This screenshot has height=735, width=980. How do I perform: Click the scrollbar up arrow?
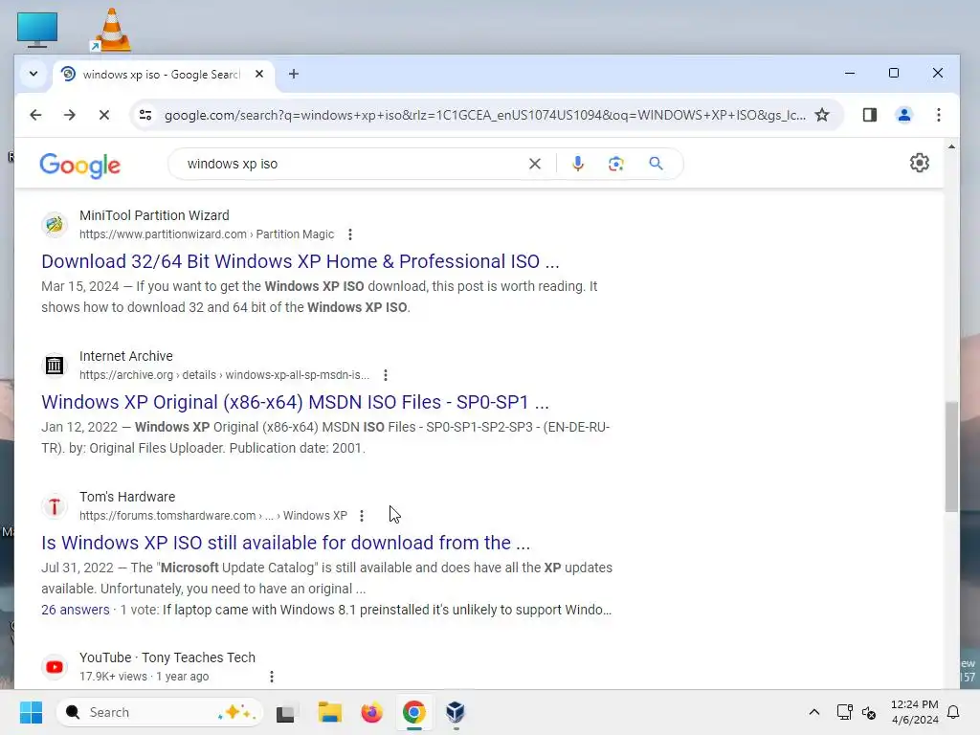951,146
